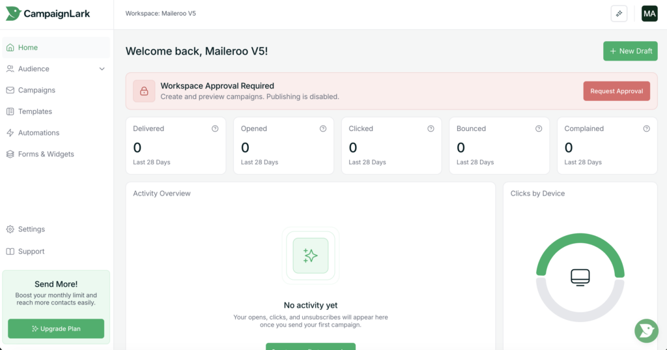Click the help icon on the Complained card
Image resolution: width=667 pixels, height=350 pixels.
coord(646,129)
